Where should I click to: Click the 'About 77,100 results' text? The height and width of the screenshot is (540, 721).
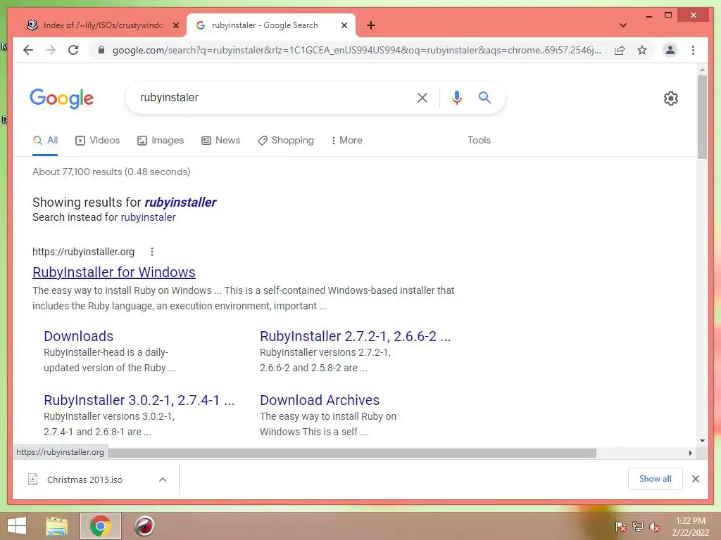tap(111, 172)
